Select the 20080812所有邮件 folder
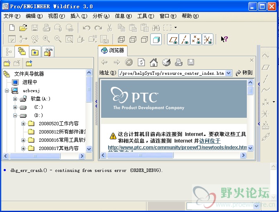The image size is (279, 212). click(62, 132)
